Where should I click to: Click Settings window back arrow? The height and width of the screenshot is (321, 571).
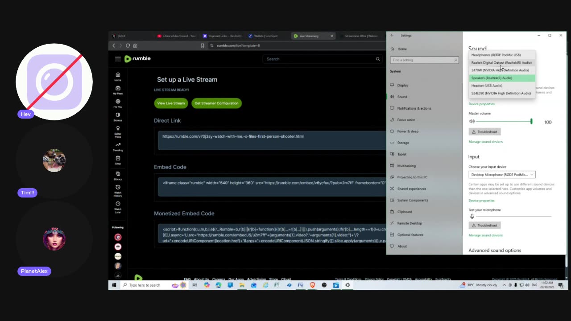(392, 35)
